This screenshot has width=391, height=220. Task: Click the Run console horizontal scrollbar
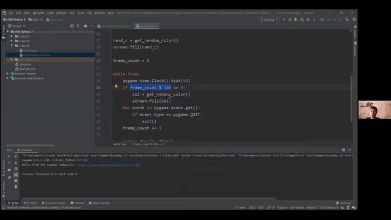click(148, 199)
